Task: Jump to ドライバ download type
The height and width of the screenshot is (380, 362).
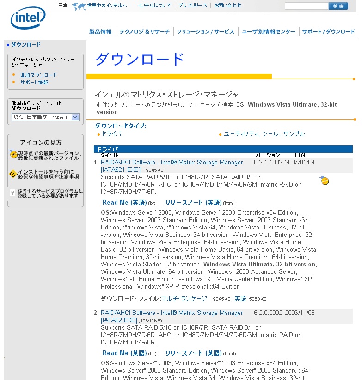Action: [111, 134]
